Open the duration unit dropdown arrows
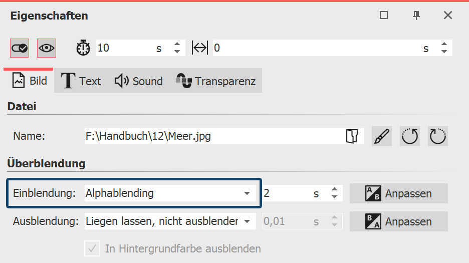 click(x=176, y=48)
